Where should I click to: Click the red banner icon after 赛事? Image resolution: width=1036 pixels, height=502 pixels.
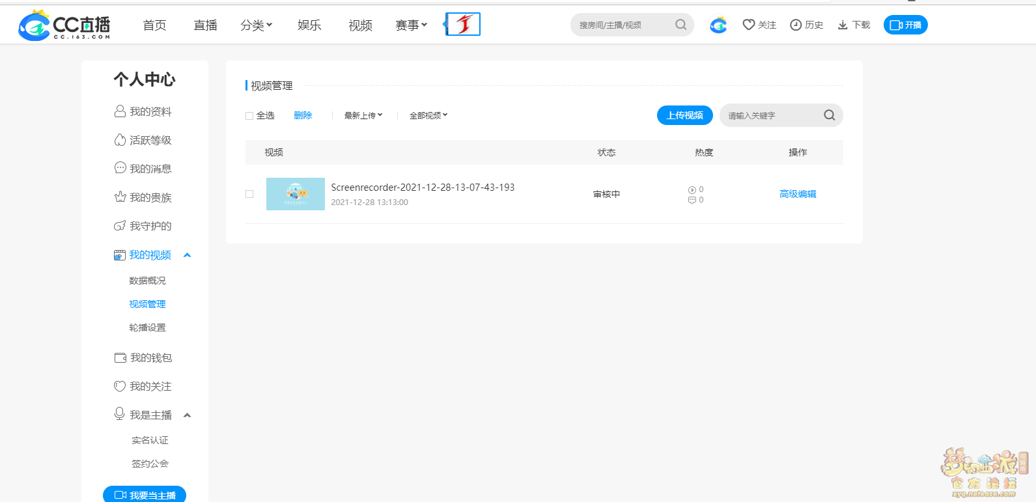[463, 25]
